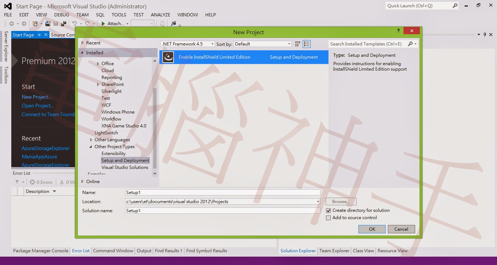Select Visual Studio Solutions tree item
The image size is (497, 265).
(x=125, y=167)
